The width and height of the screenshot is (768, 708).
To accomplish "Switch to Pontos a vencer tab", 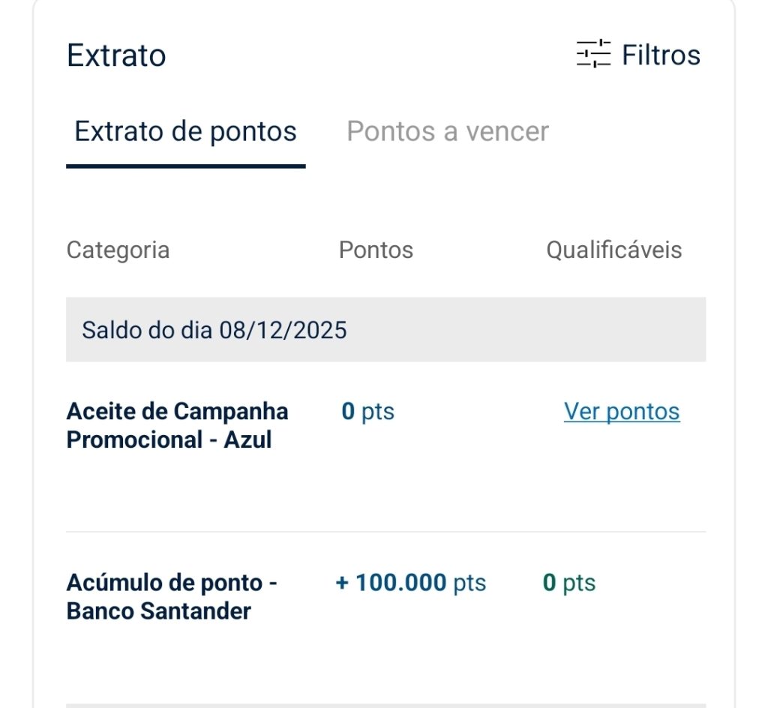I will click(x=448, y=131).
